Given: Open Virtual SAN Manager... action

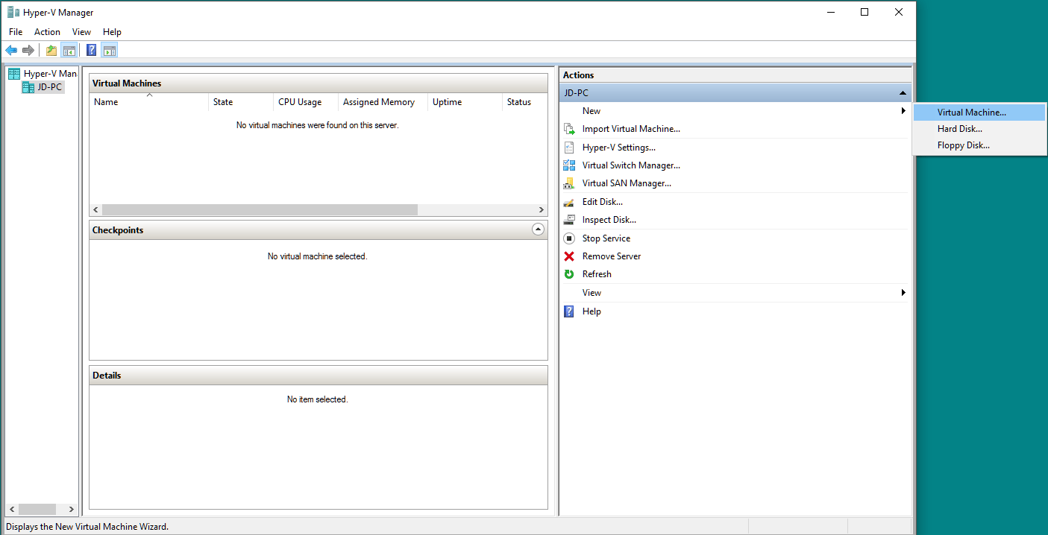Looking at the screenshot, I should click(x=627, y=183).
